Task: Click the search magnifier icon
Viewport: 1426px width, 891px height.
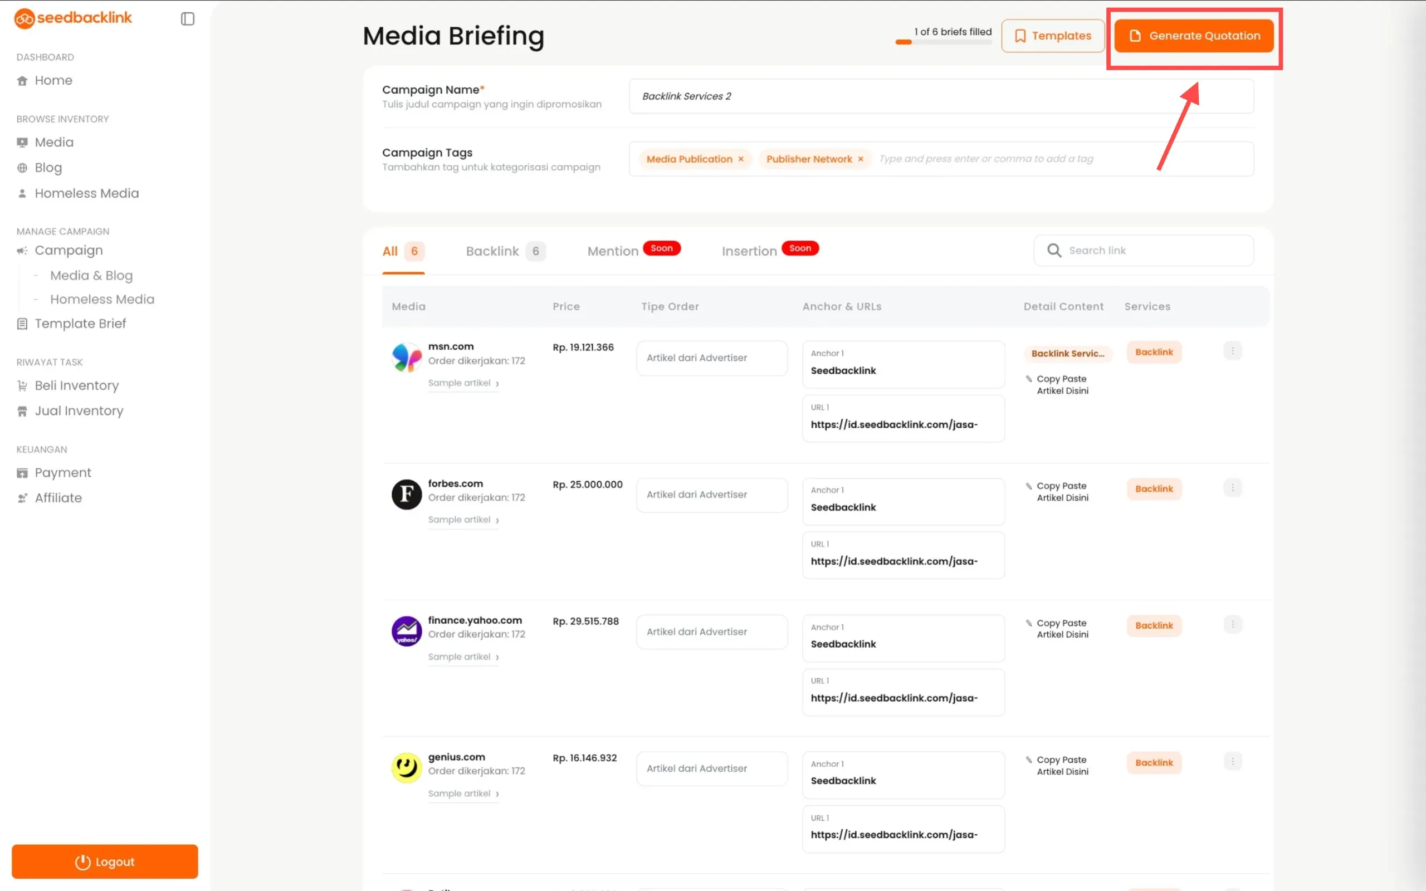Action: point(1054,251)
